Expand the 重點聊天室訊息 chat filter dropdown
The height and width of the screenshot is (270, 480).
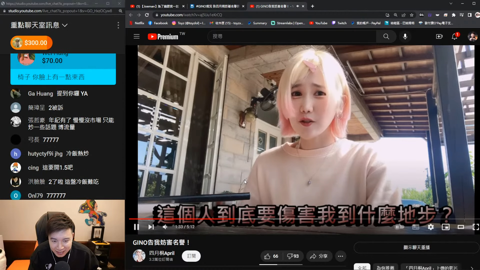tap(65, 25)
